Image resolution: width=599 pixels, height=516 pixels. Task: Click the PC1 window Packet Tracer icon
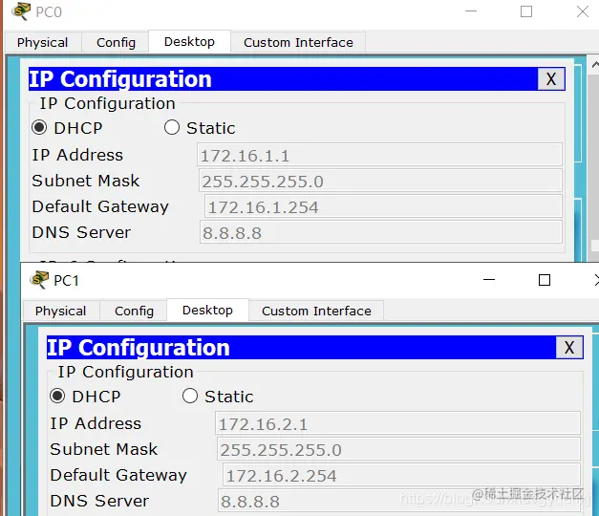[x=39, y=280]
